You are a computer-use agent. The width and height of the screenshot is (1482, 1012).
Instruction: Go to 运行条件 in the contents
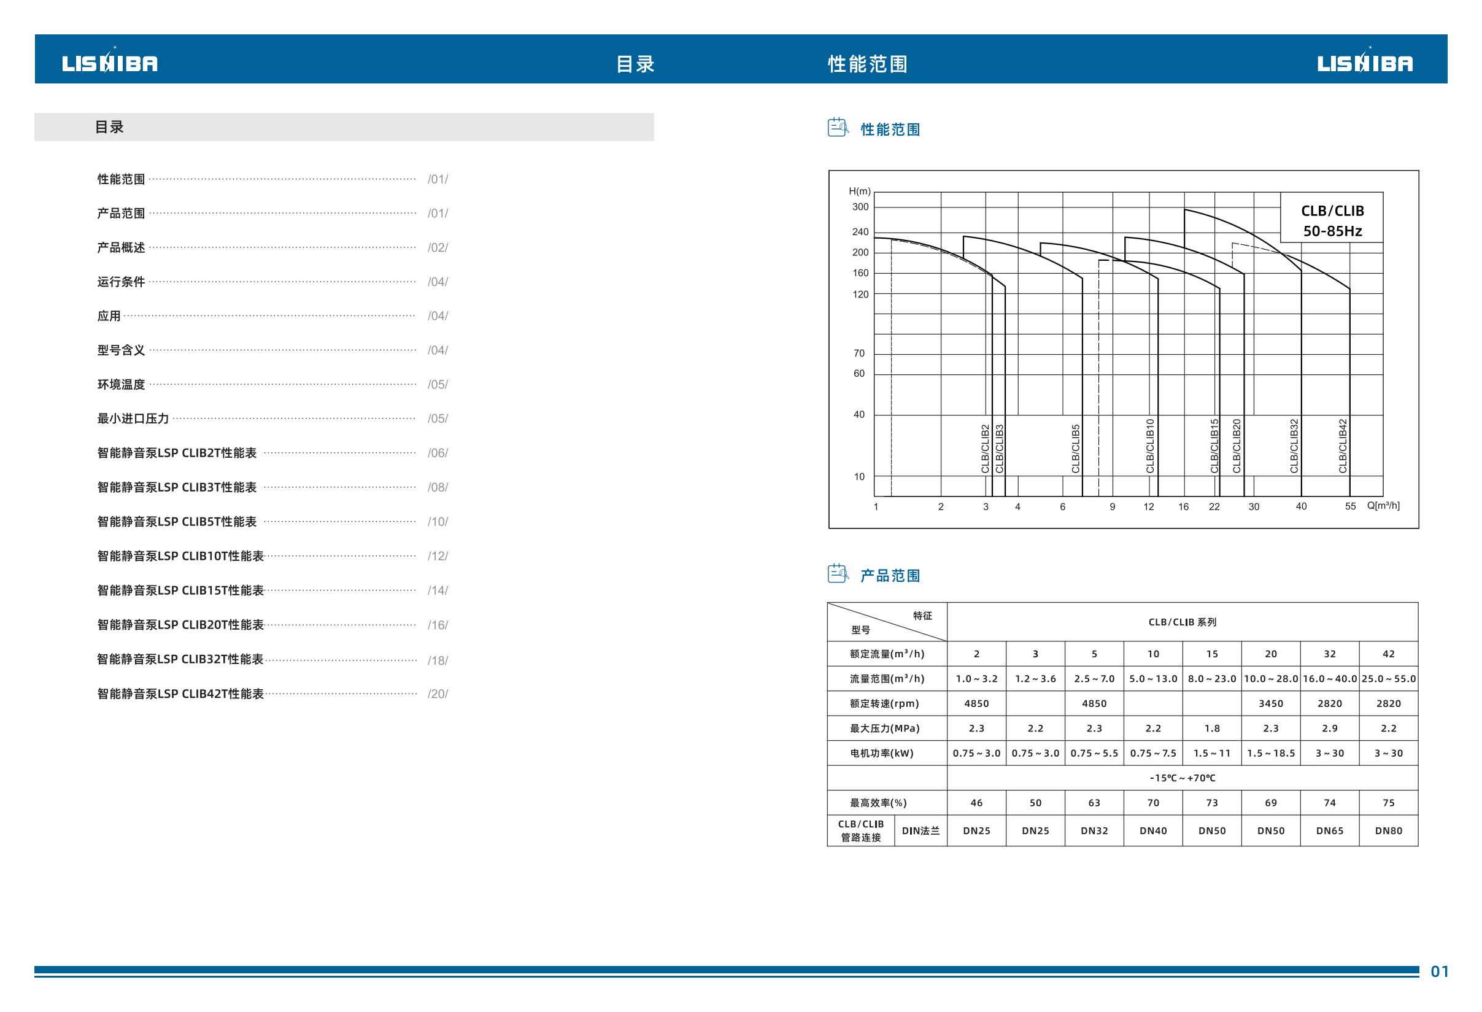pos(121,282)
